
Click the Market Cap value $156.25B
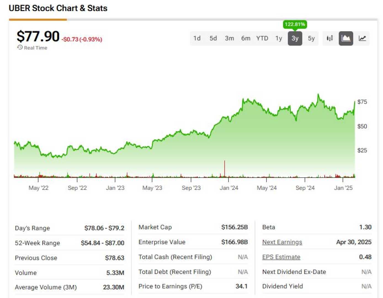point(235,227)
